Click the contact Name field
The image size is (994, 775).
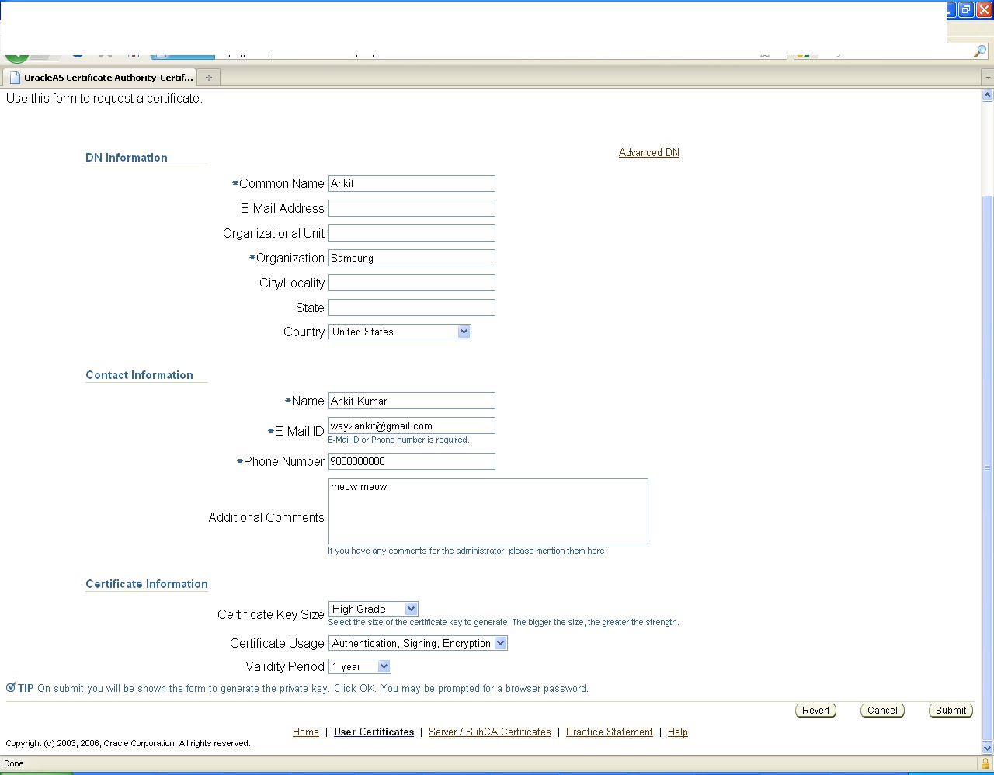412,401
